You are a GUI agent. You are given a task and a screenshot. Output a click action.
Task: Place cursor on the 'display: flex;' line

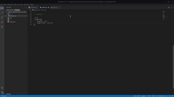(x=42, y=21)
